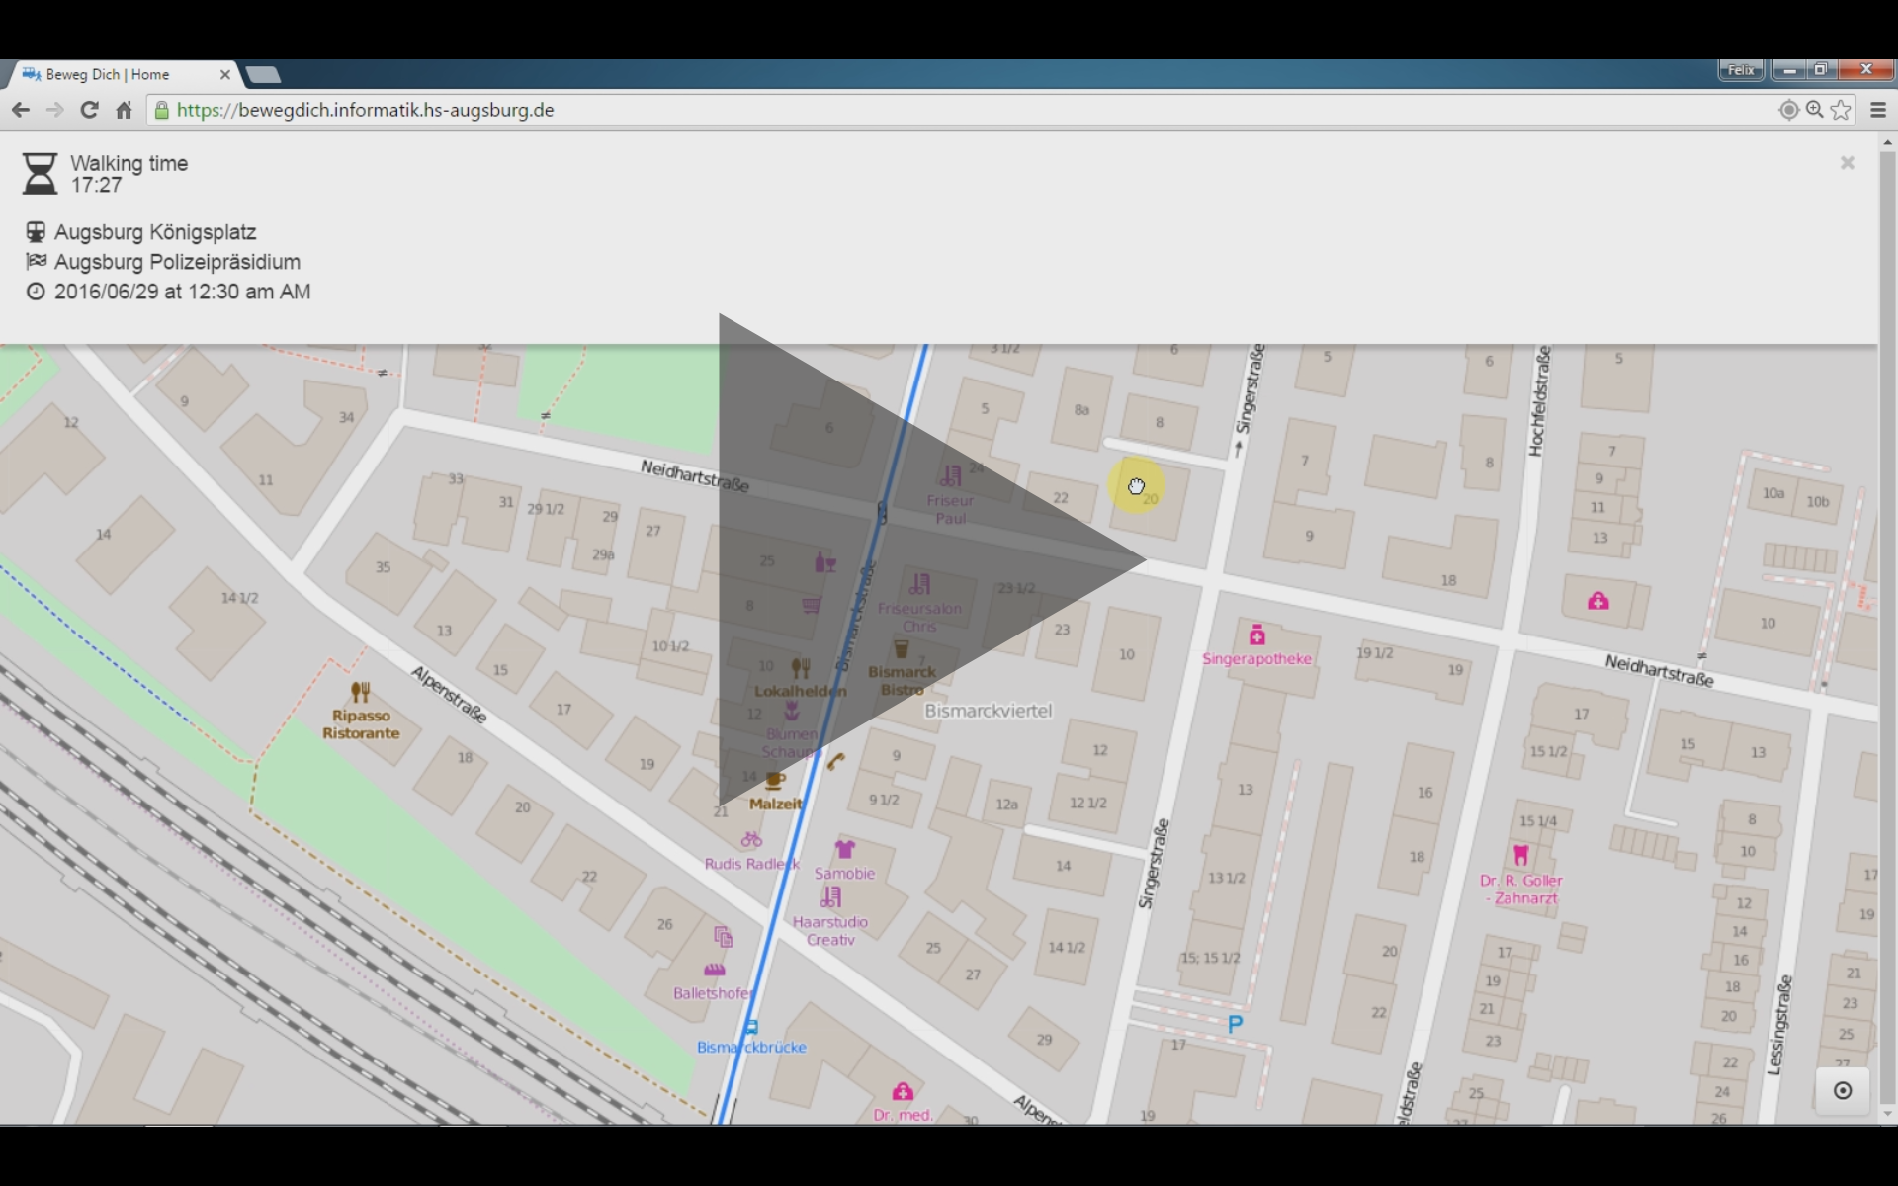1898x1186 pixels.
Task: Click the Dr. med. doctor icon
Action: click(x=903, y=1091)
